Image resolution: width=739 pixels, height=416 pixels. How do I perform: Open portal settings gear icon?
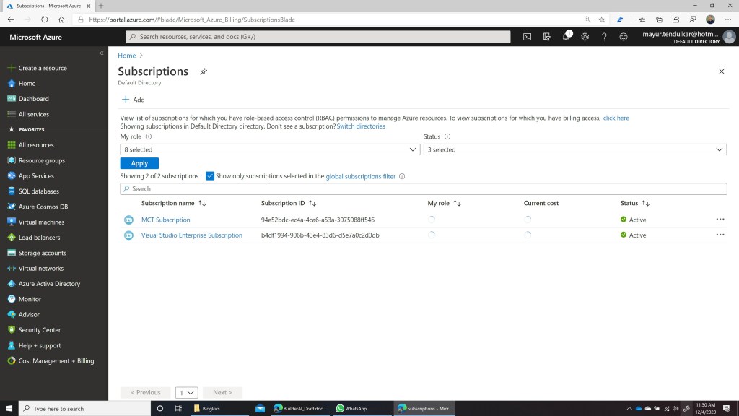(585, 37)
